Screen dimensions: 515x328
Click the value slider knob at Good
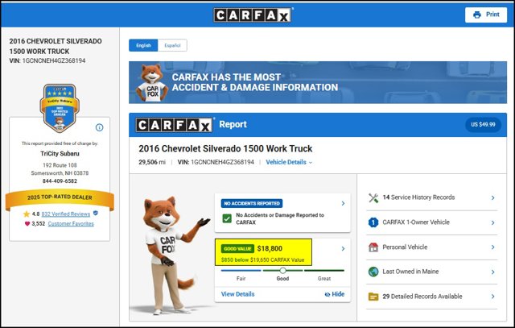click(282, 271)
